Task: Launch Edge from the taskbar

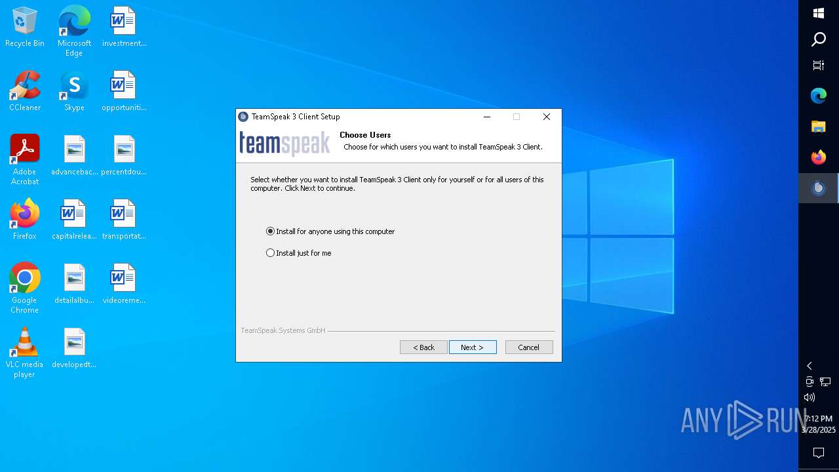Action: (819, 96)
